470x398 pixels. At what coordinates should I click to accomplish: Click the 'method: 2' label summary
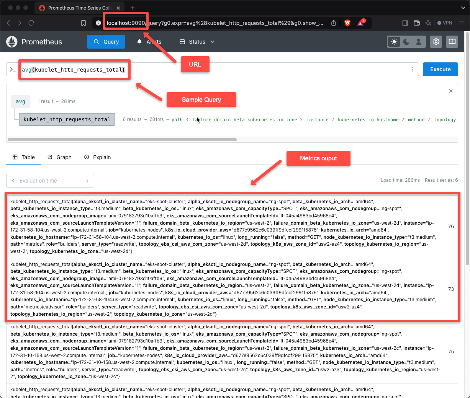[x=419, y=120]
